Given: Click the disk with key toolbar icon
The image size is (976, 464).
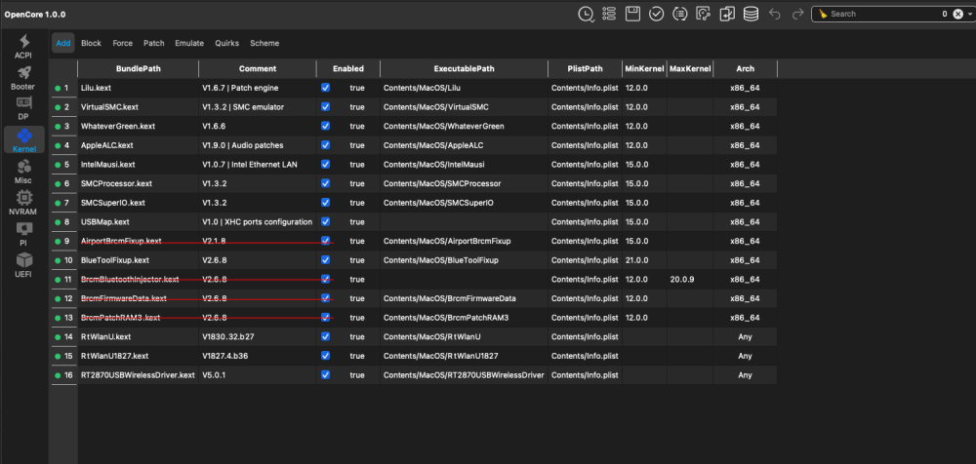Looking at the screenshot, I should [x=704, y=14].
